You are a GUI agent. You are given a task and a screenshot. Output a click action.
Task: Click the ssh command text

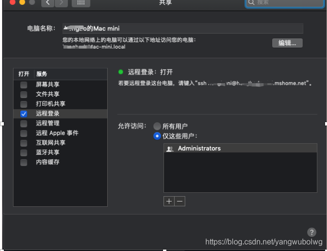(252, 83)
